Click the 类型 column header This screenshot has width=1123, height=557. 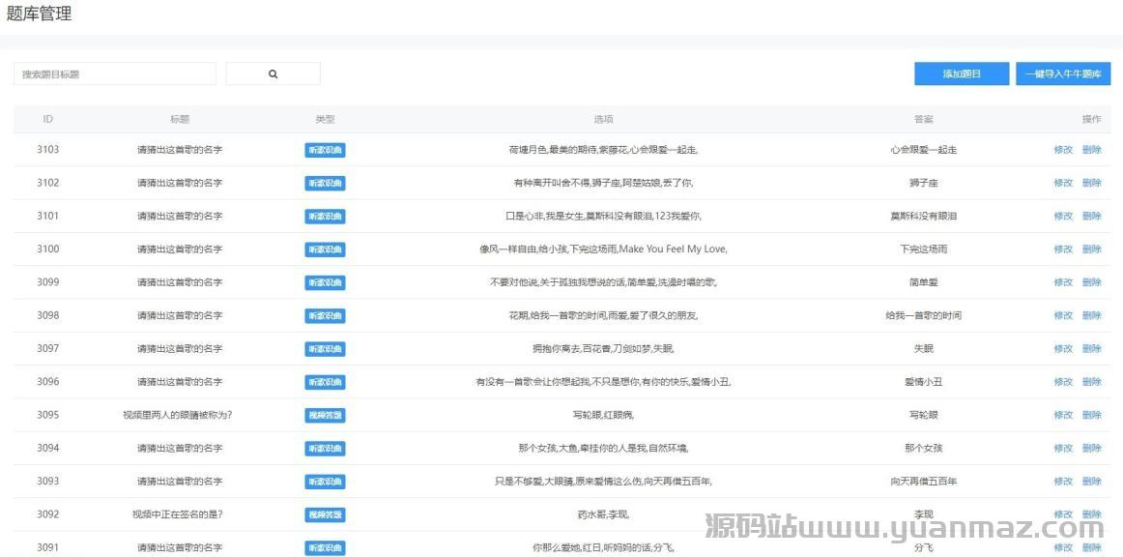tap(325, 120)
